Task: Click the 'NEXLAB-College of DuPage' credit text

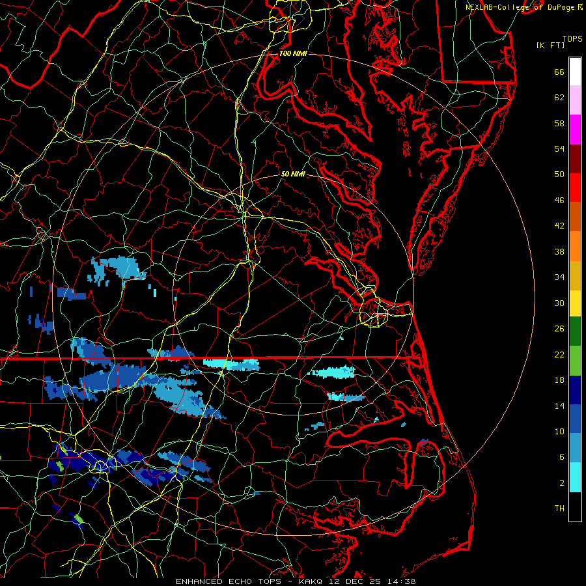Action: click(x=520, y=7)
